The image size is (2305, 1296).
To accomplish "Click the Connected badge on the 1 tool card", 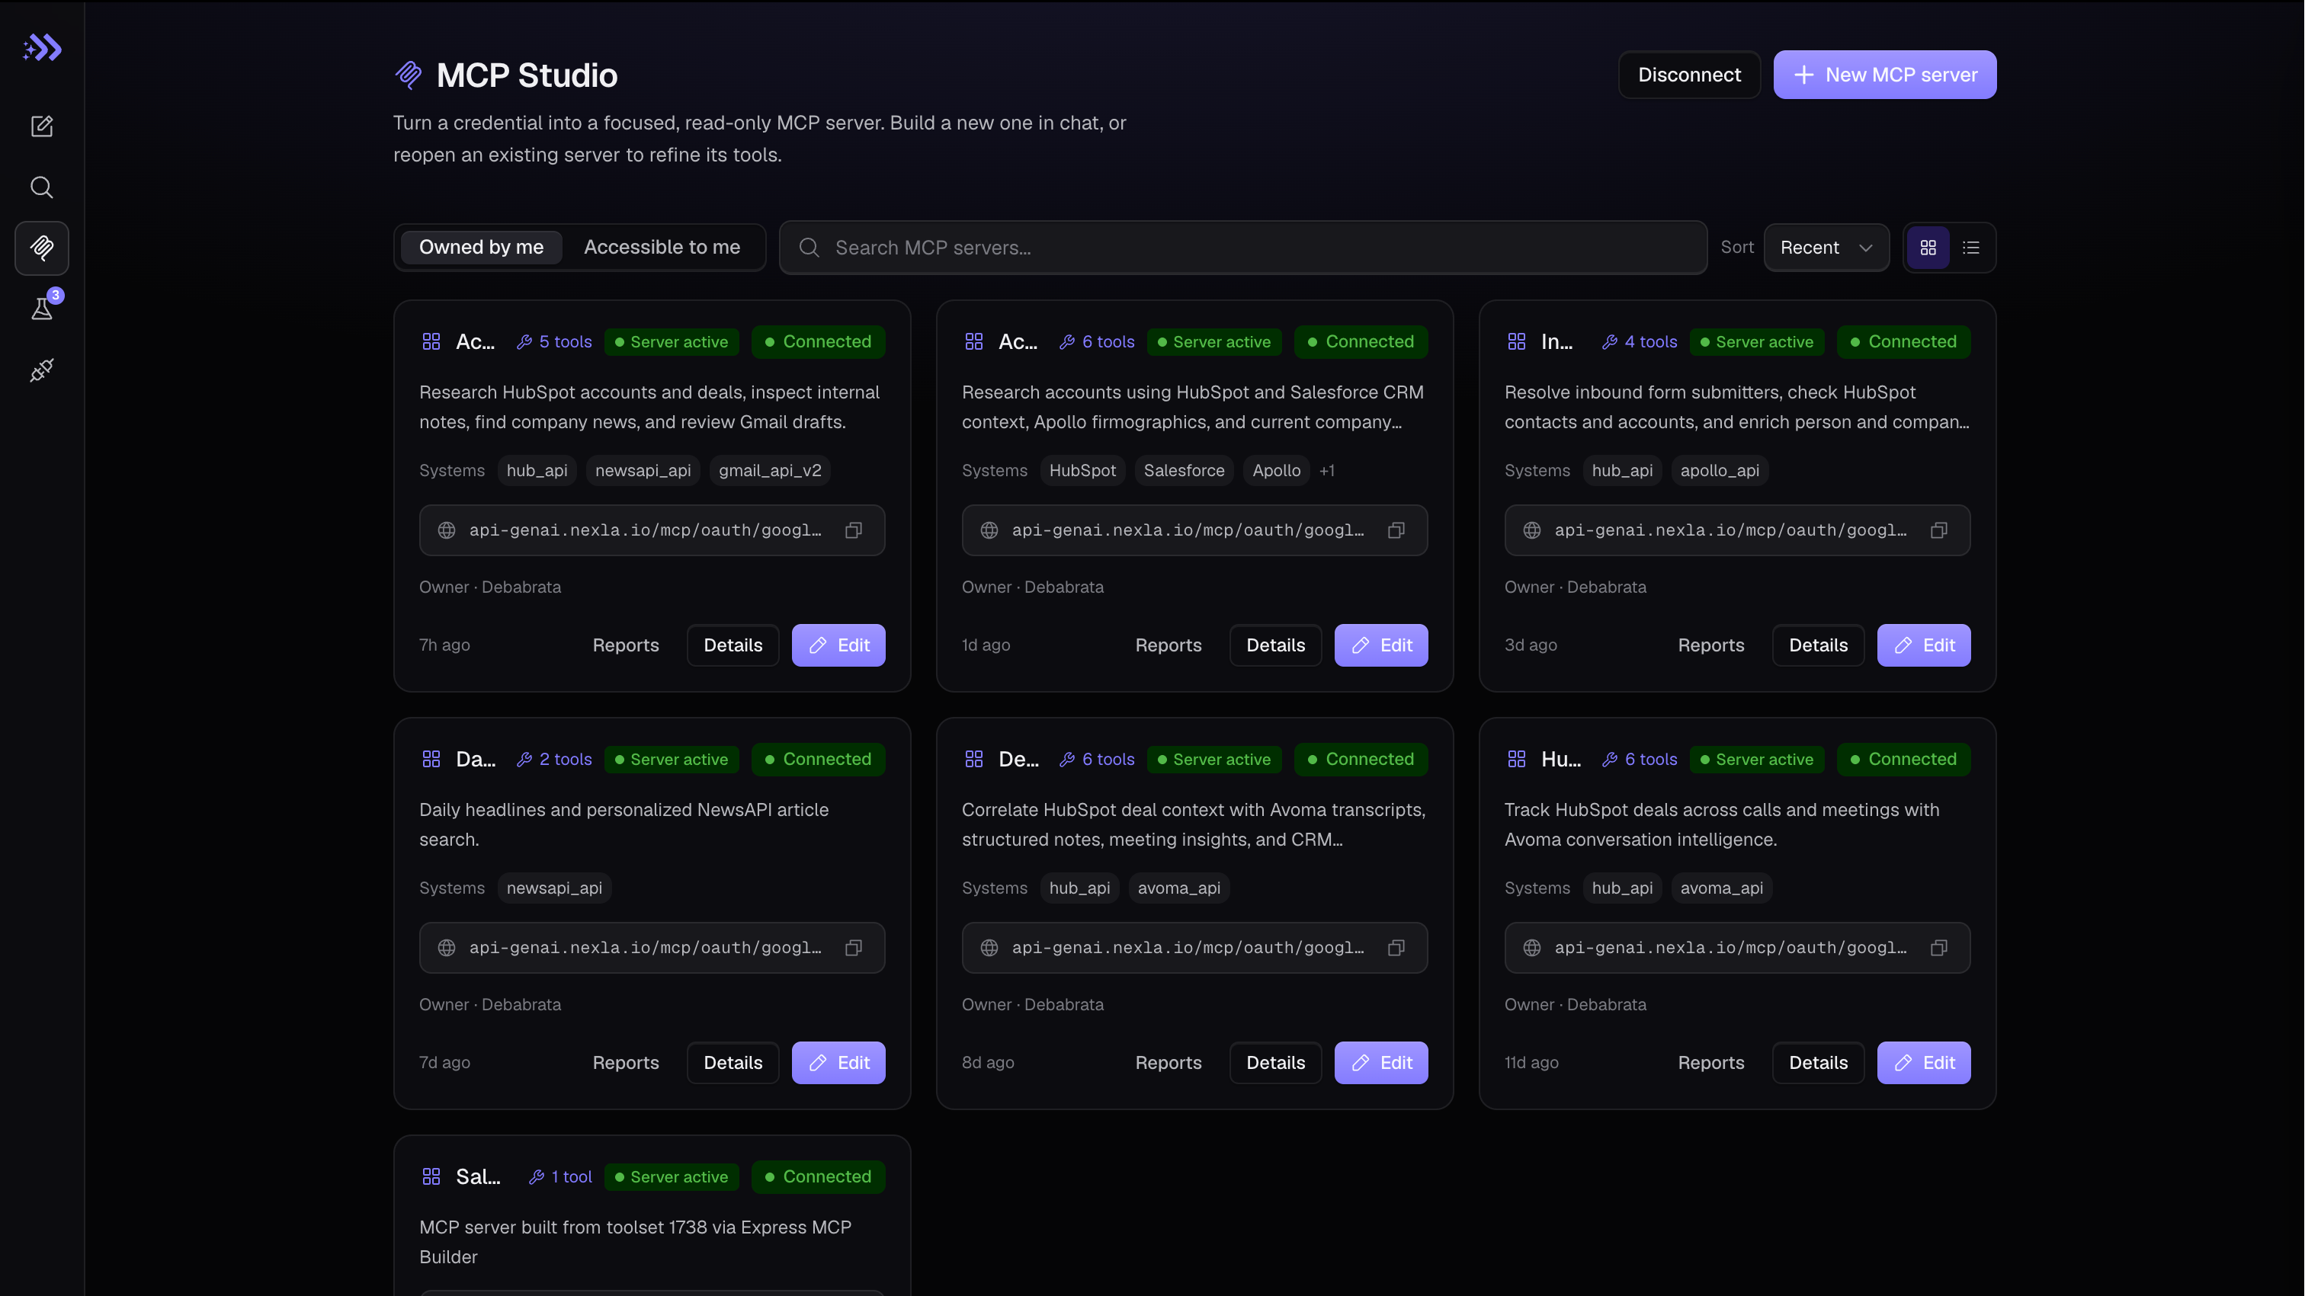I will click(818, 1177).
